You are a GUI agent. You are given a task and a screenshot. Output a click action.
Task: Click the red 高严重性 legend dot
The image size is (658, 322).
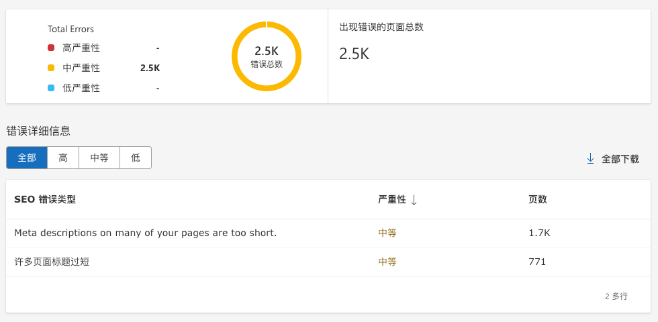tap(51, 48)
